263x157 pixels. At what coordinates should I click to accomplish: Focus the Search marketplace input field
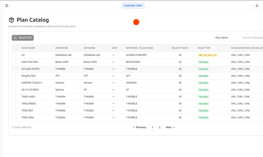click(252, 38)
